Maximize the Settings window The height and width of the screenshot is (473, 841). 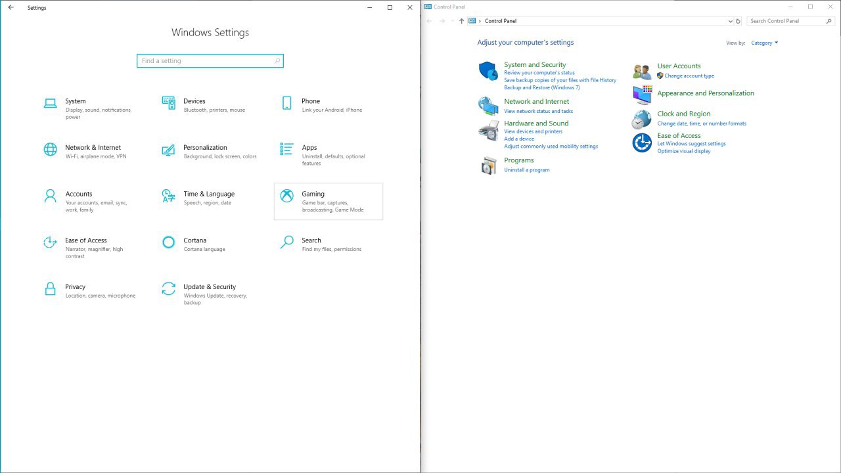coord(390,8)
